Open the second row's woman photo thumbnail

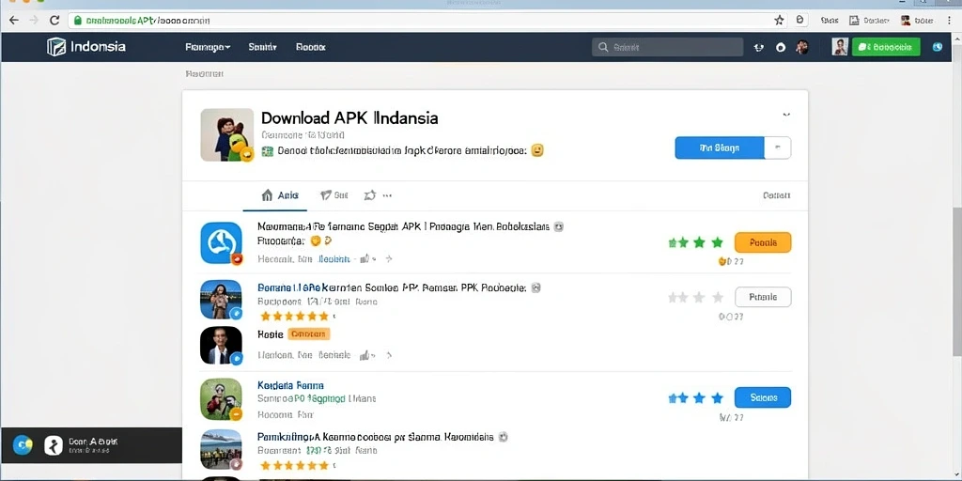[221, 300]
